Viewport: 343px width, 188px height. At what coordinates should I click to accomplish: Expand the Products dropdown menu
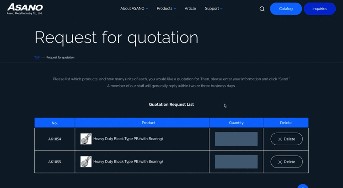[166, 9]
